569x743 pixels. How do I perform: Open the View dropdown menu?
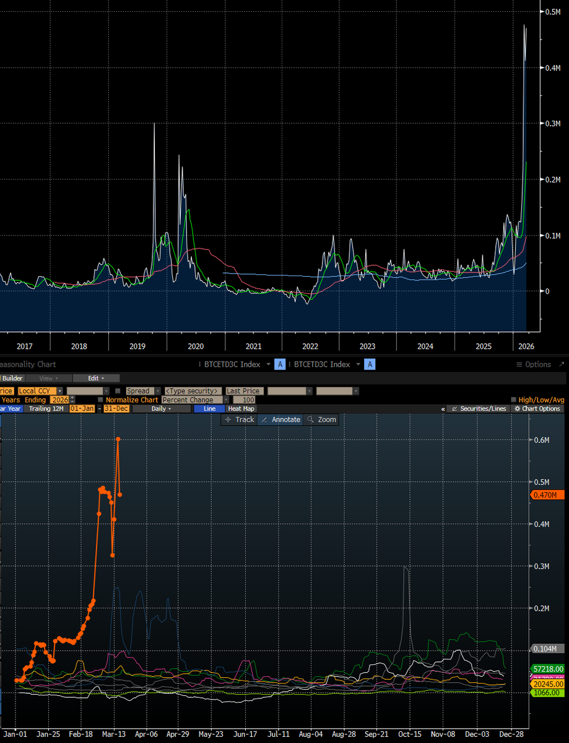[x=48, y=378]
